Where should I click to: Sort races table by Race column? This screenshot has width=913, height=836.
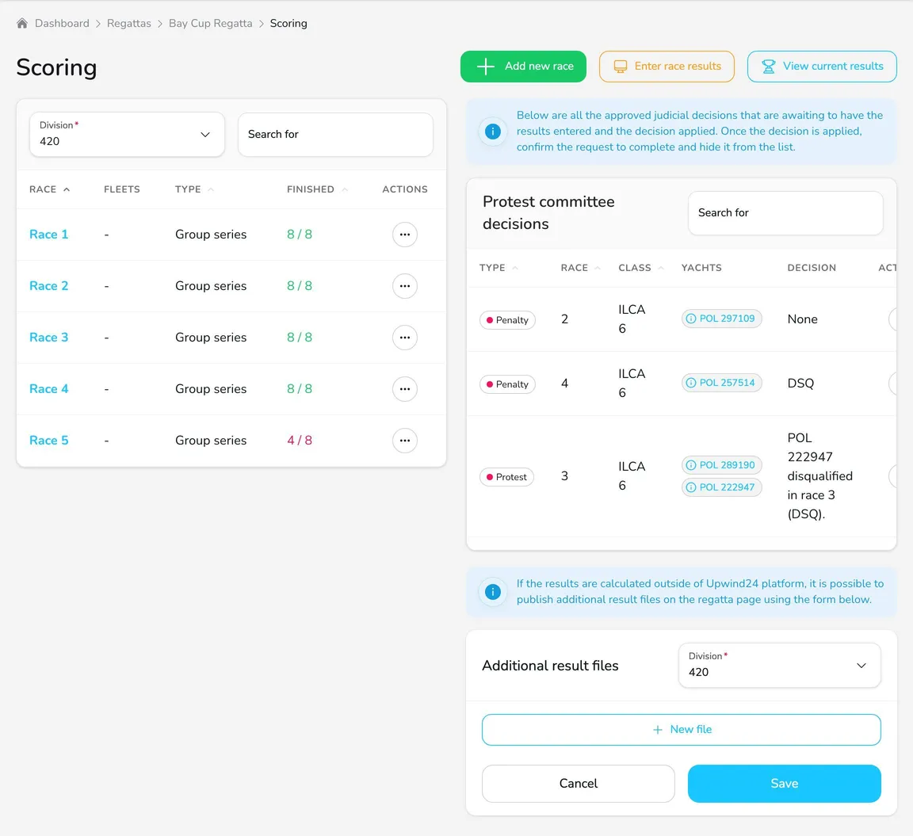pyautogui.click(x=49, y=189)
